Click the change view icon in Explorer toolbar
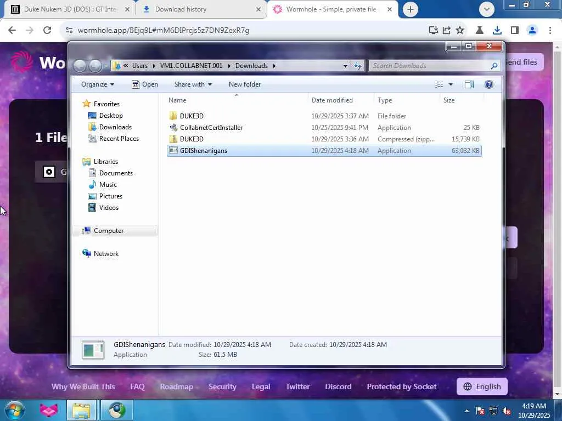 coord(439,84)
